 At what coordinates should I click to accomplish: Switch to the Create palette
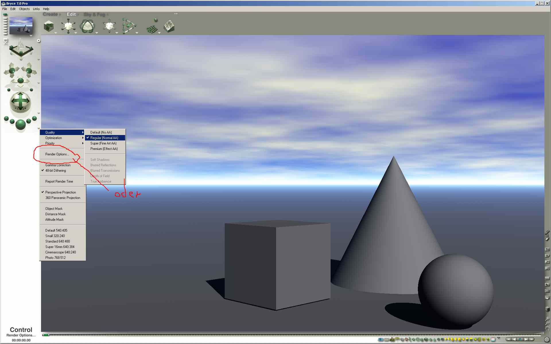[x=50, y=14]
